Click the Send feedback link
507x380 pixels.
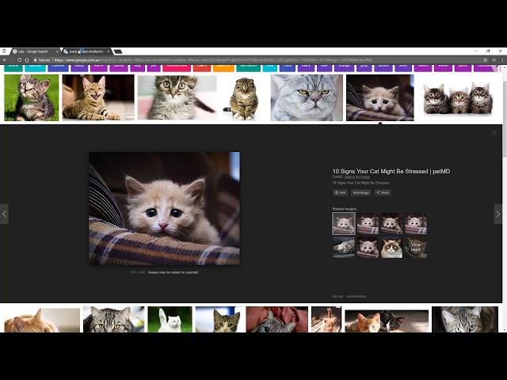click(356, 296)
